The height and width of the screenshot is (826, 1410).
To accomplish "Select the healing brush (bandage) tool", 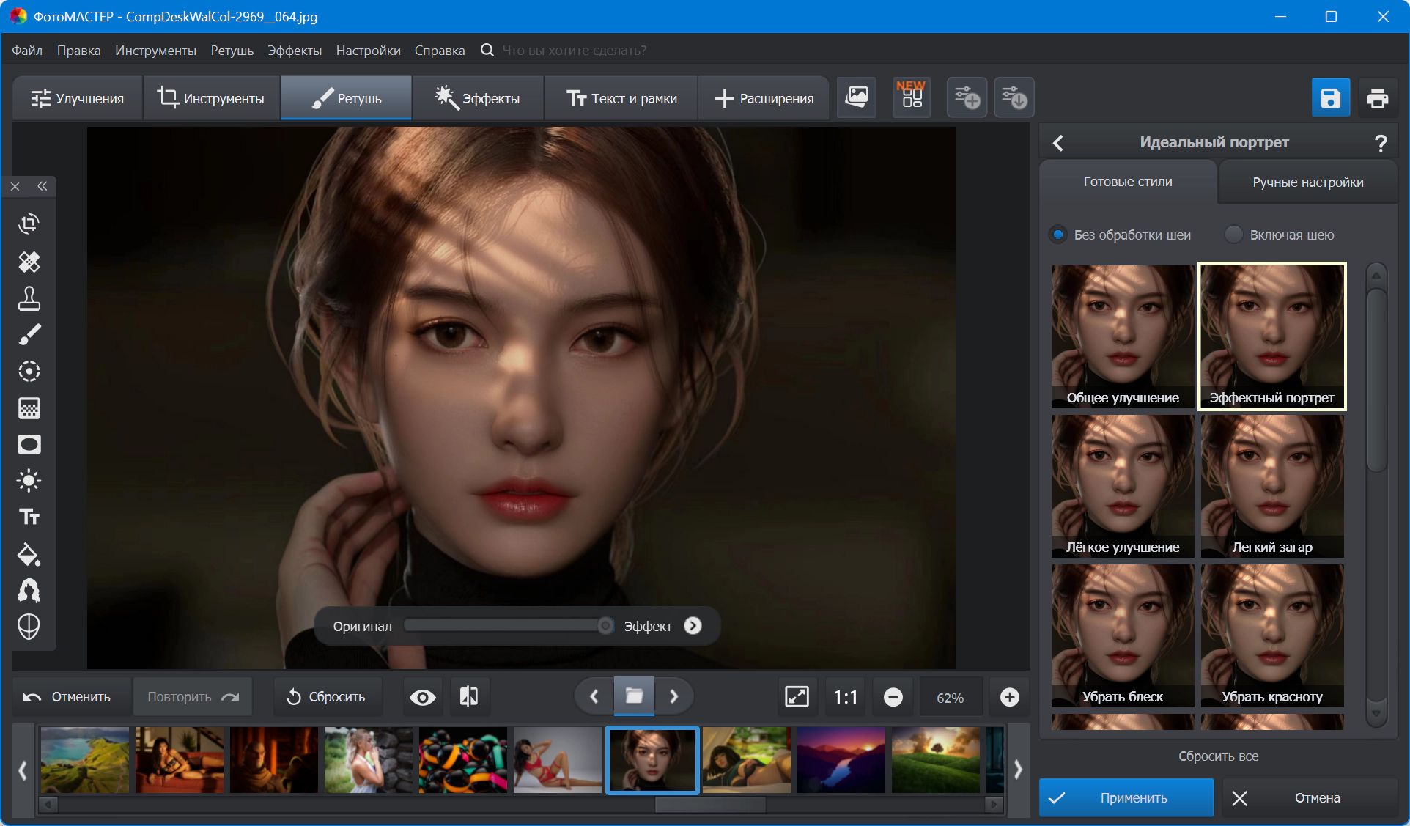I will click(29, 262).
